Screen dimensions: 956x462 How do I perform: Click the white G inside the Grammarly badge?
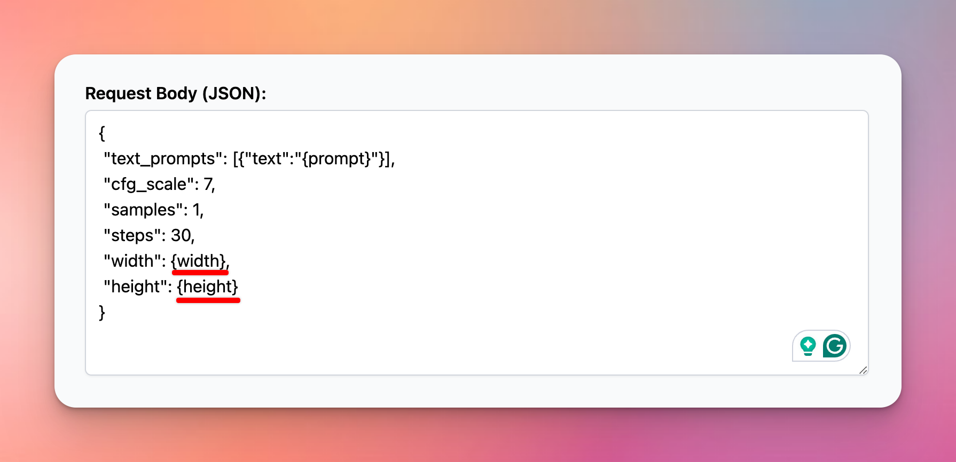click(x=835, y=346)
